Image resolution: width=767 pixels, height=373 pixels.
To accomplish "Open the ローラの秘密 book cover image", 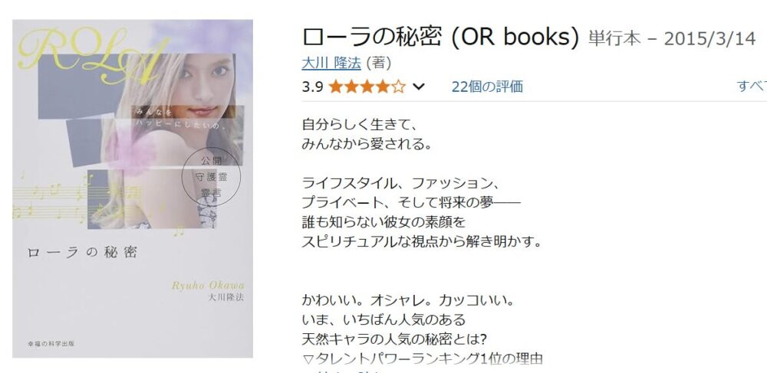I will [133, 188].
